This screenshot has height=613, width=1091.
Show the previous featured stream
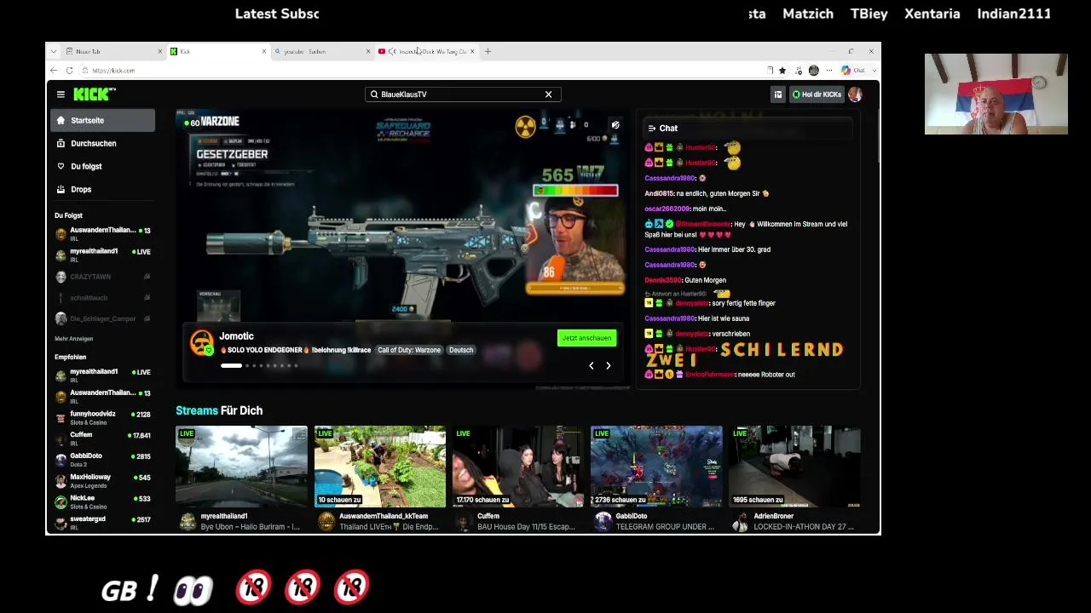(592, 366)
